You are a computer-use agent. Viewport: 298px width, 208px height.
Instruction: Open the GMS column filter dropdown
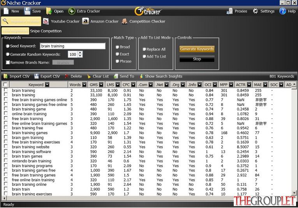[101, 85]
